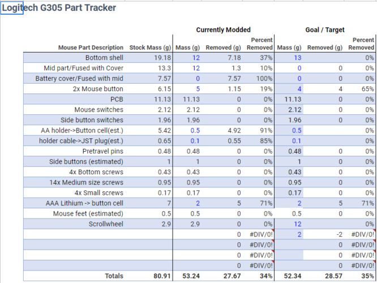Select the goal removed cell showing -2
This screenshot has height=283, width=377.
click(339, 234)
